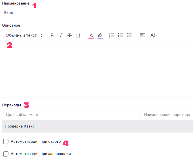193x162 pixels.
Task: Pick the text font color tool
Action: click(x=91, y=35)
